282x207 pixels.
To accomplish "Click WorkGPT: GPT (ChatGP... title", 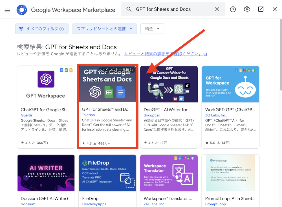I will tap(230, 110).
